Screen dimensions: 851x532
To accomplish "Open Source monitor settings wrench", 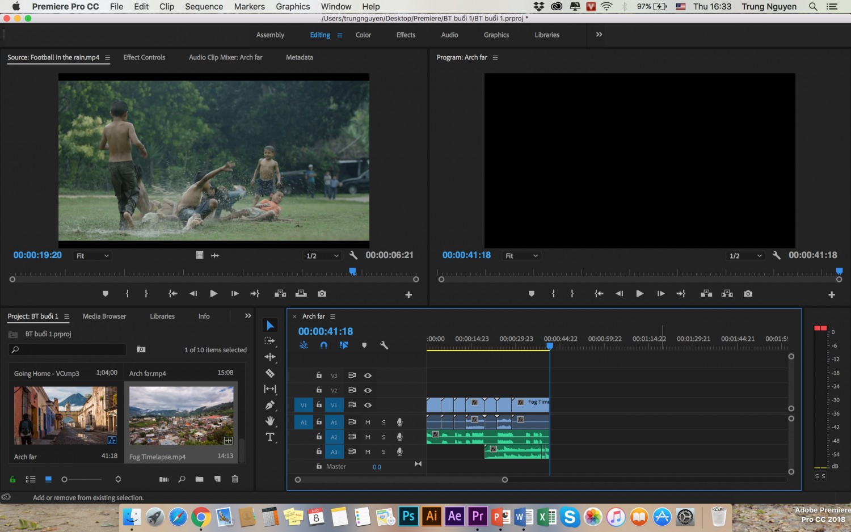I will (353, 256).
